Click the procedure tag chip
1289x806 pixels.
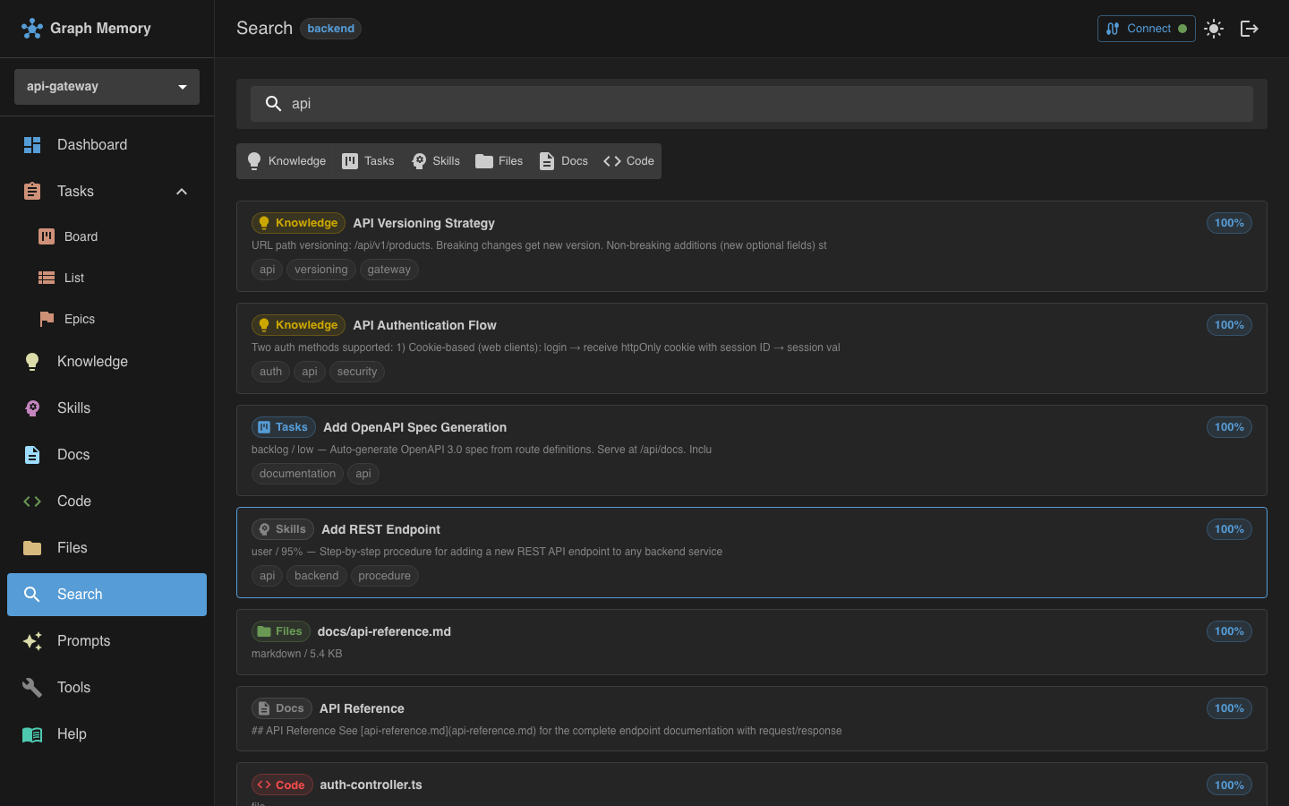tap(385, 576)
